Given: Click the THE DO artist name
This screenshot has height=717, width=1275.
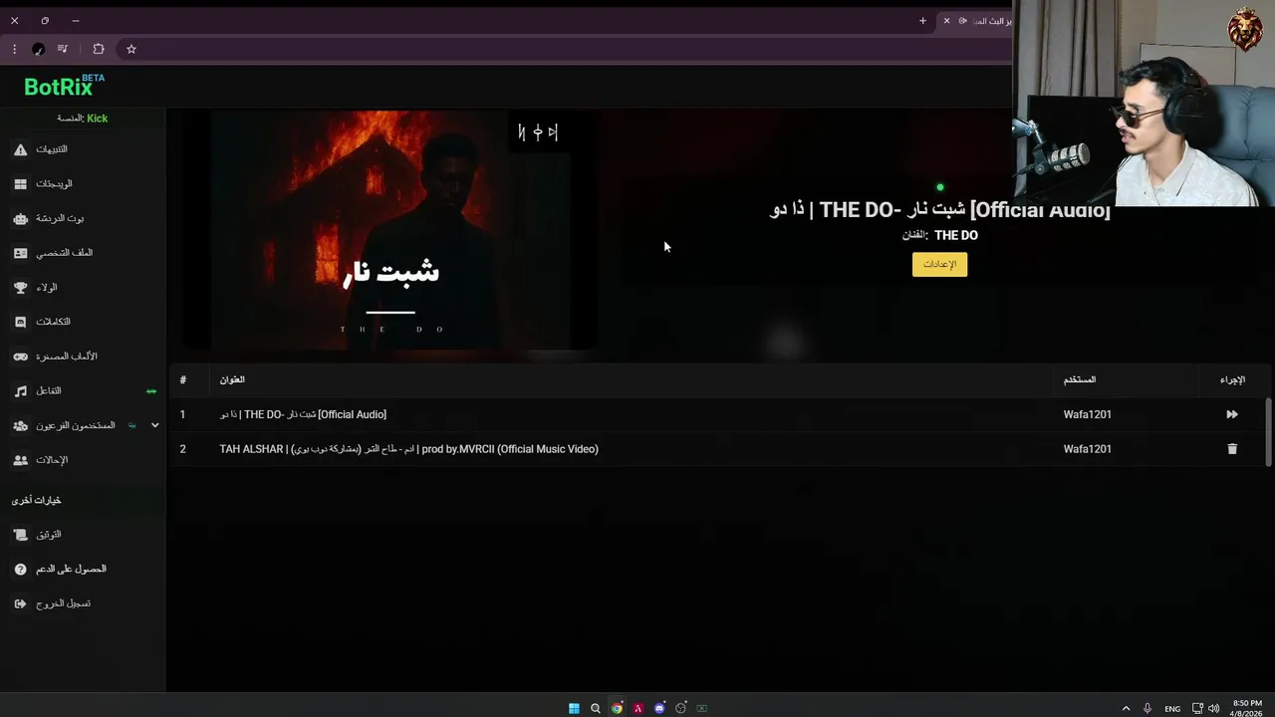Looking at the screenshot, I should (956, 236).
